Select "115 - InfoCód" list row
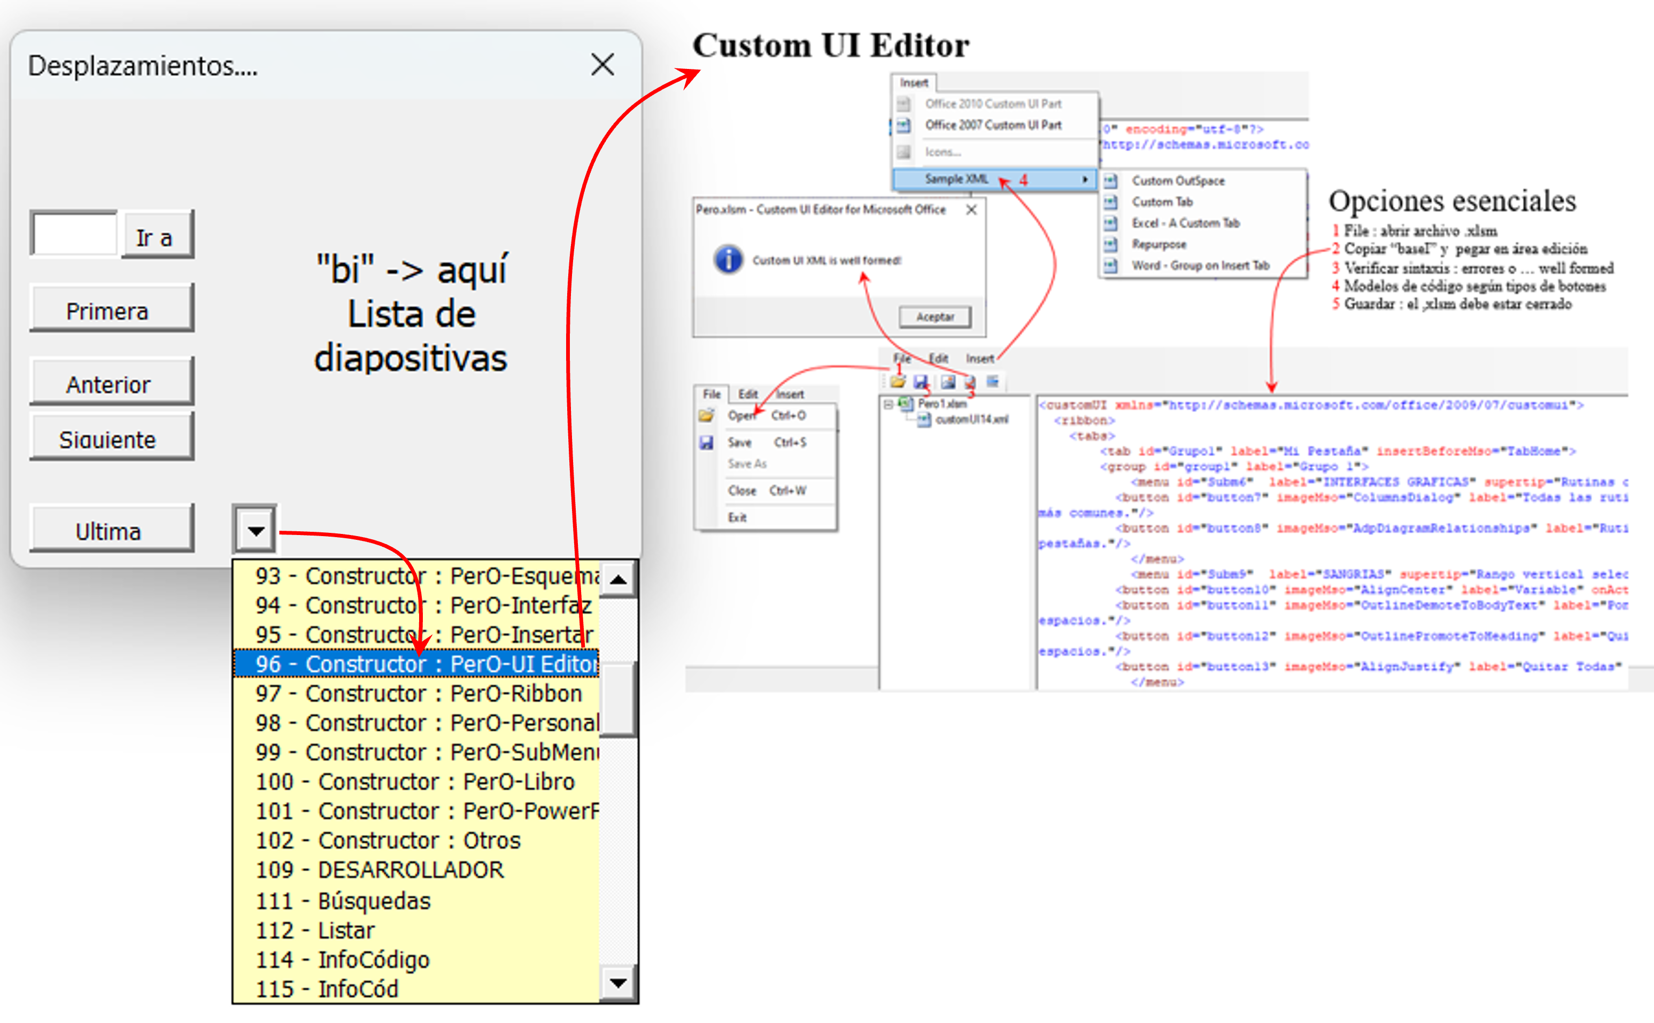This screenshot has width=1654, height=1023. [417, 988]
